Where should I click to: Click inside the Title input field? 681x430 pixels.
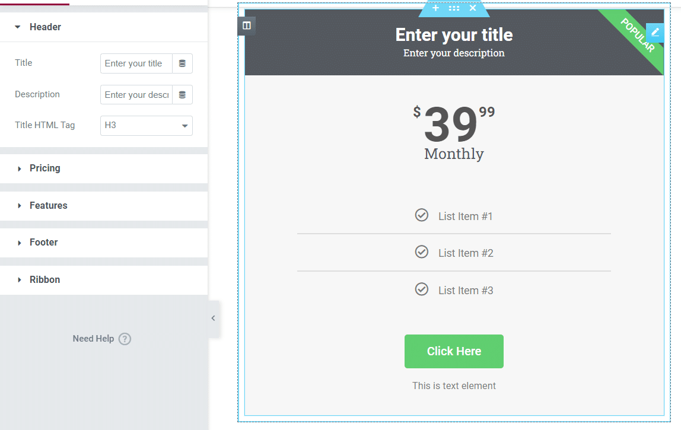135,63
